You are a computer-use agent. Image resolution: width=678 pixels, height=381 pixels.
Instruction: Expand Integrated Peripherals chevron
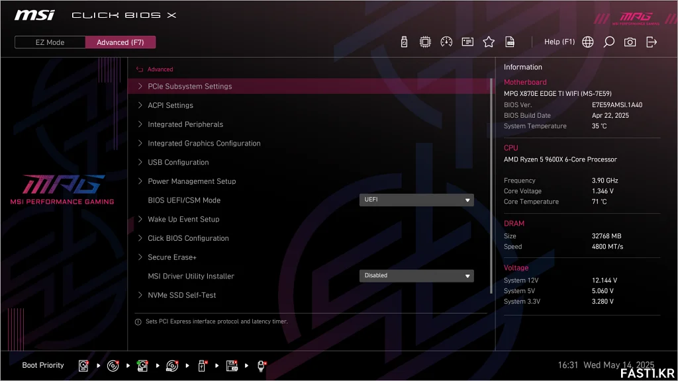(140, 124)
